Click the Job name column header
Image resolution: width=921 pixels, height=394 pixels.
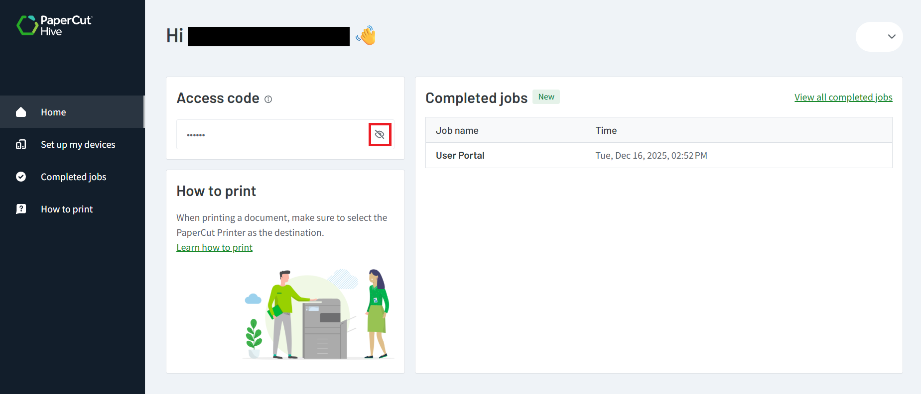coord(457,131)
